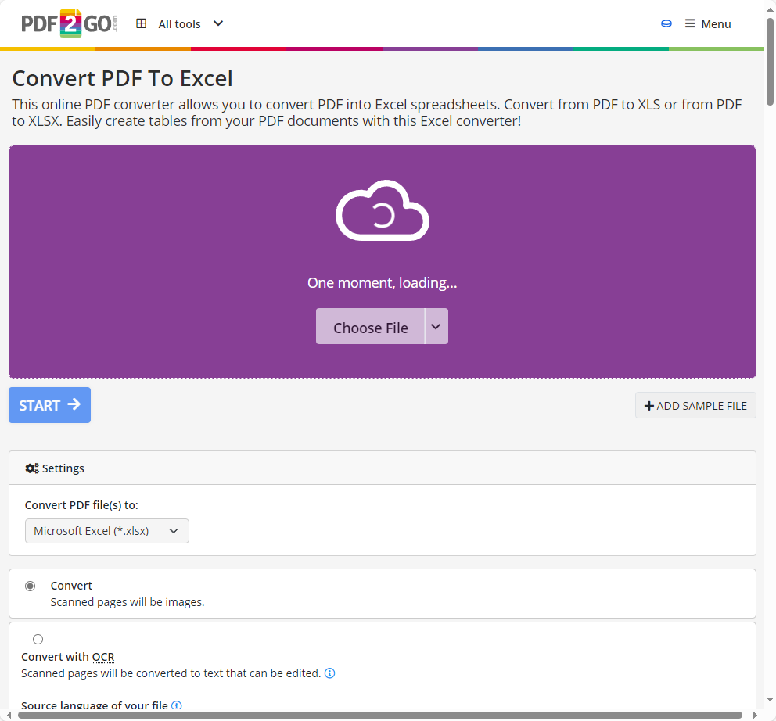The height and width of the screenshot is (721, 776).
Task: Click the scroll right arrow
Action: pyautogui.click(x=755, y=715)
